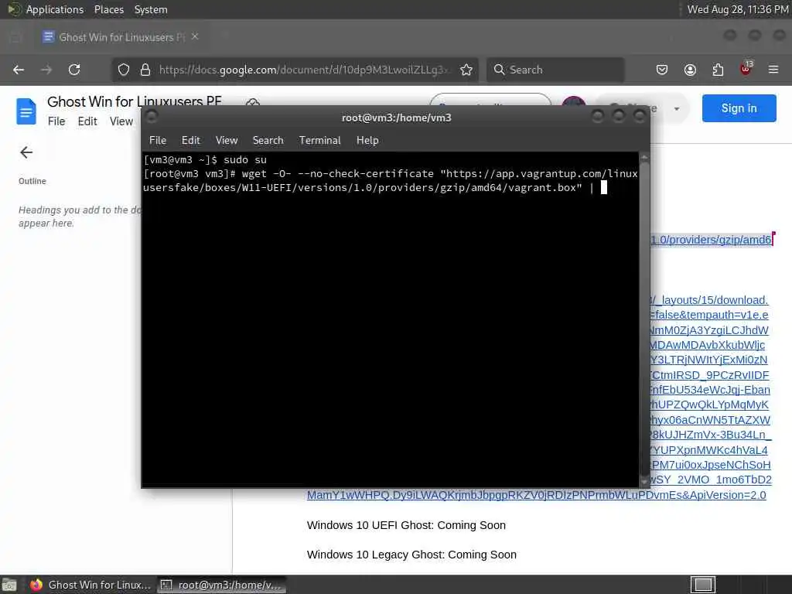Close the document outline with back arrow

coord(26,152)
